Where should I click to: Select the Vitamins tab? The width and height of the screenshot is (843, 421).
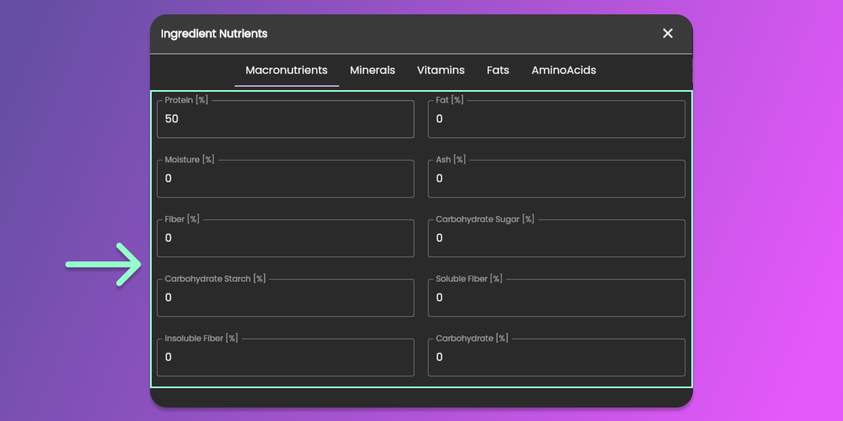[440, 70]
